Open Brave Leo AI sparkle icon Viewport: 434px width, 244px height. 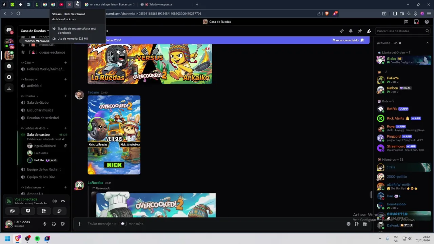pyautogui.click(x=409, y=14)
